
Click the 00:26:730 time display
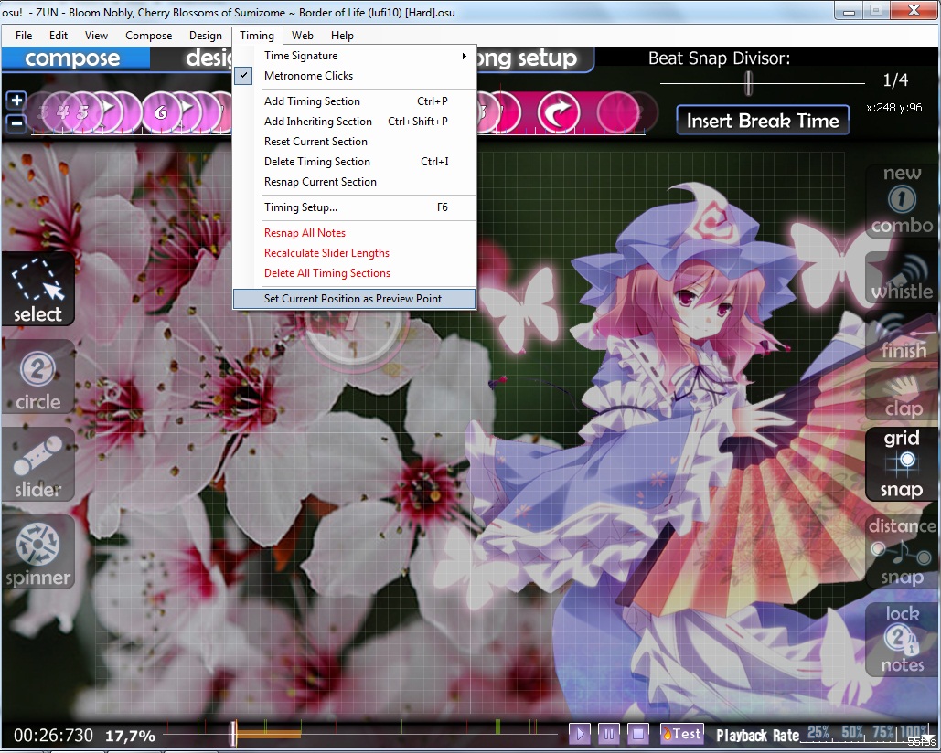[x=53, y=735]
